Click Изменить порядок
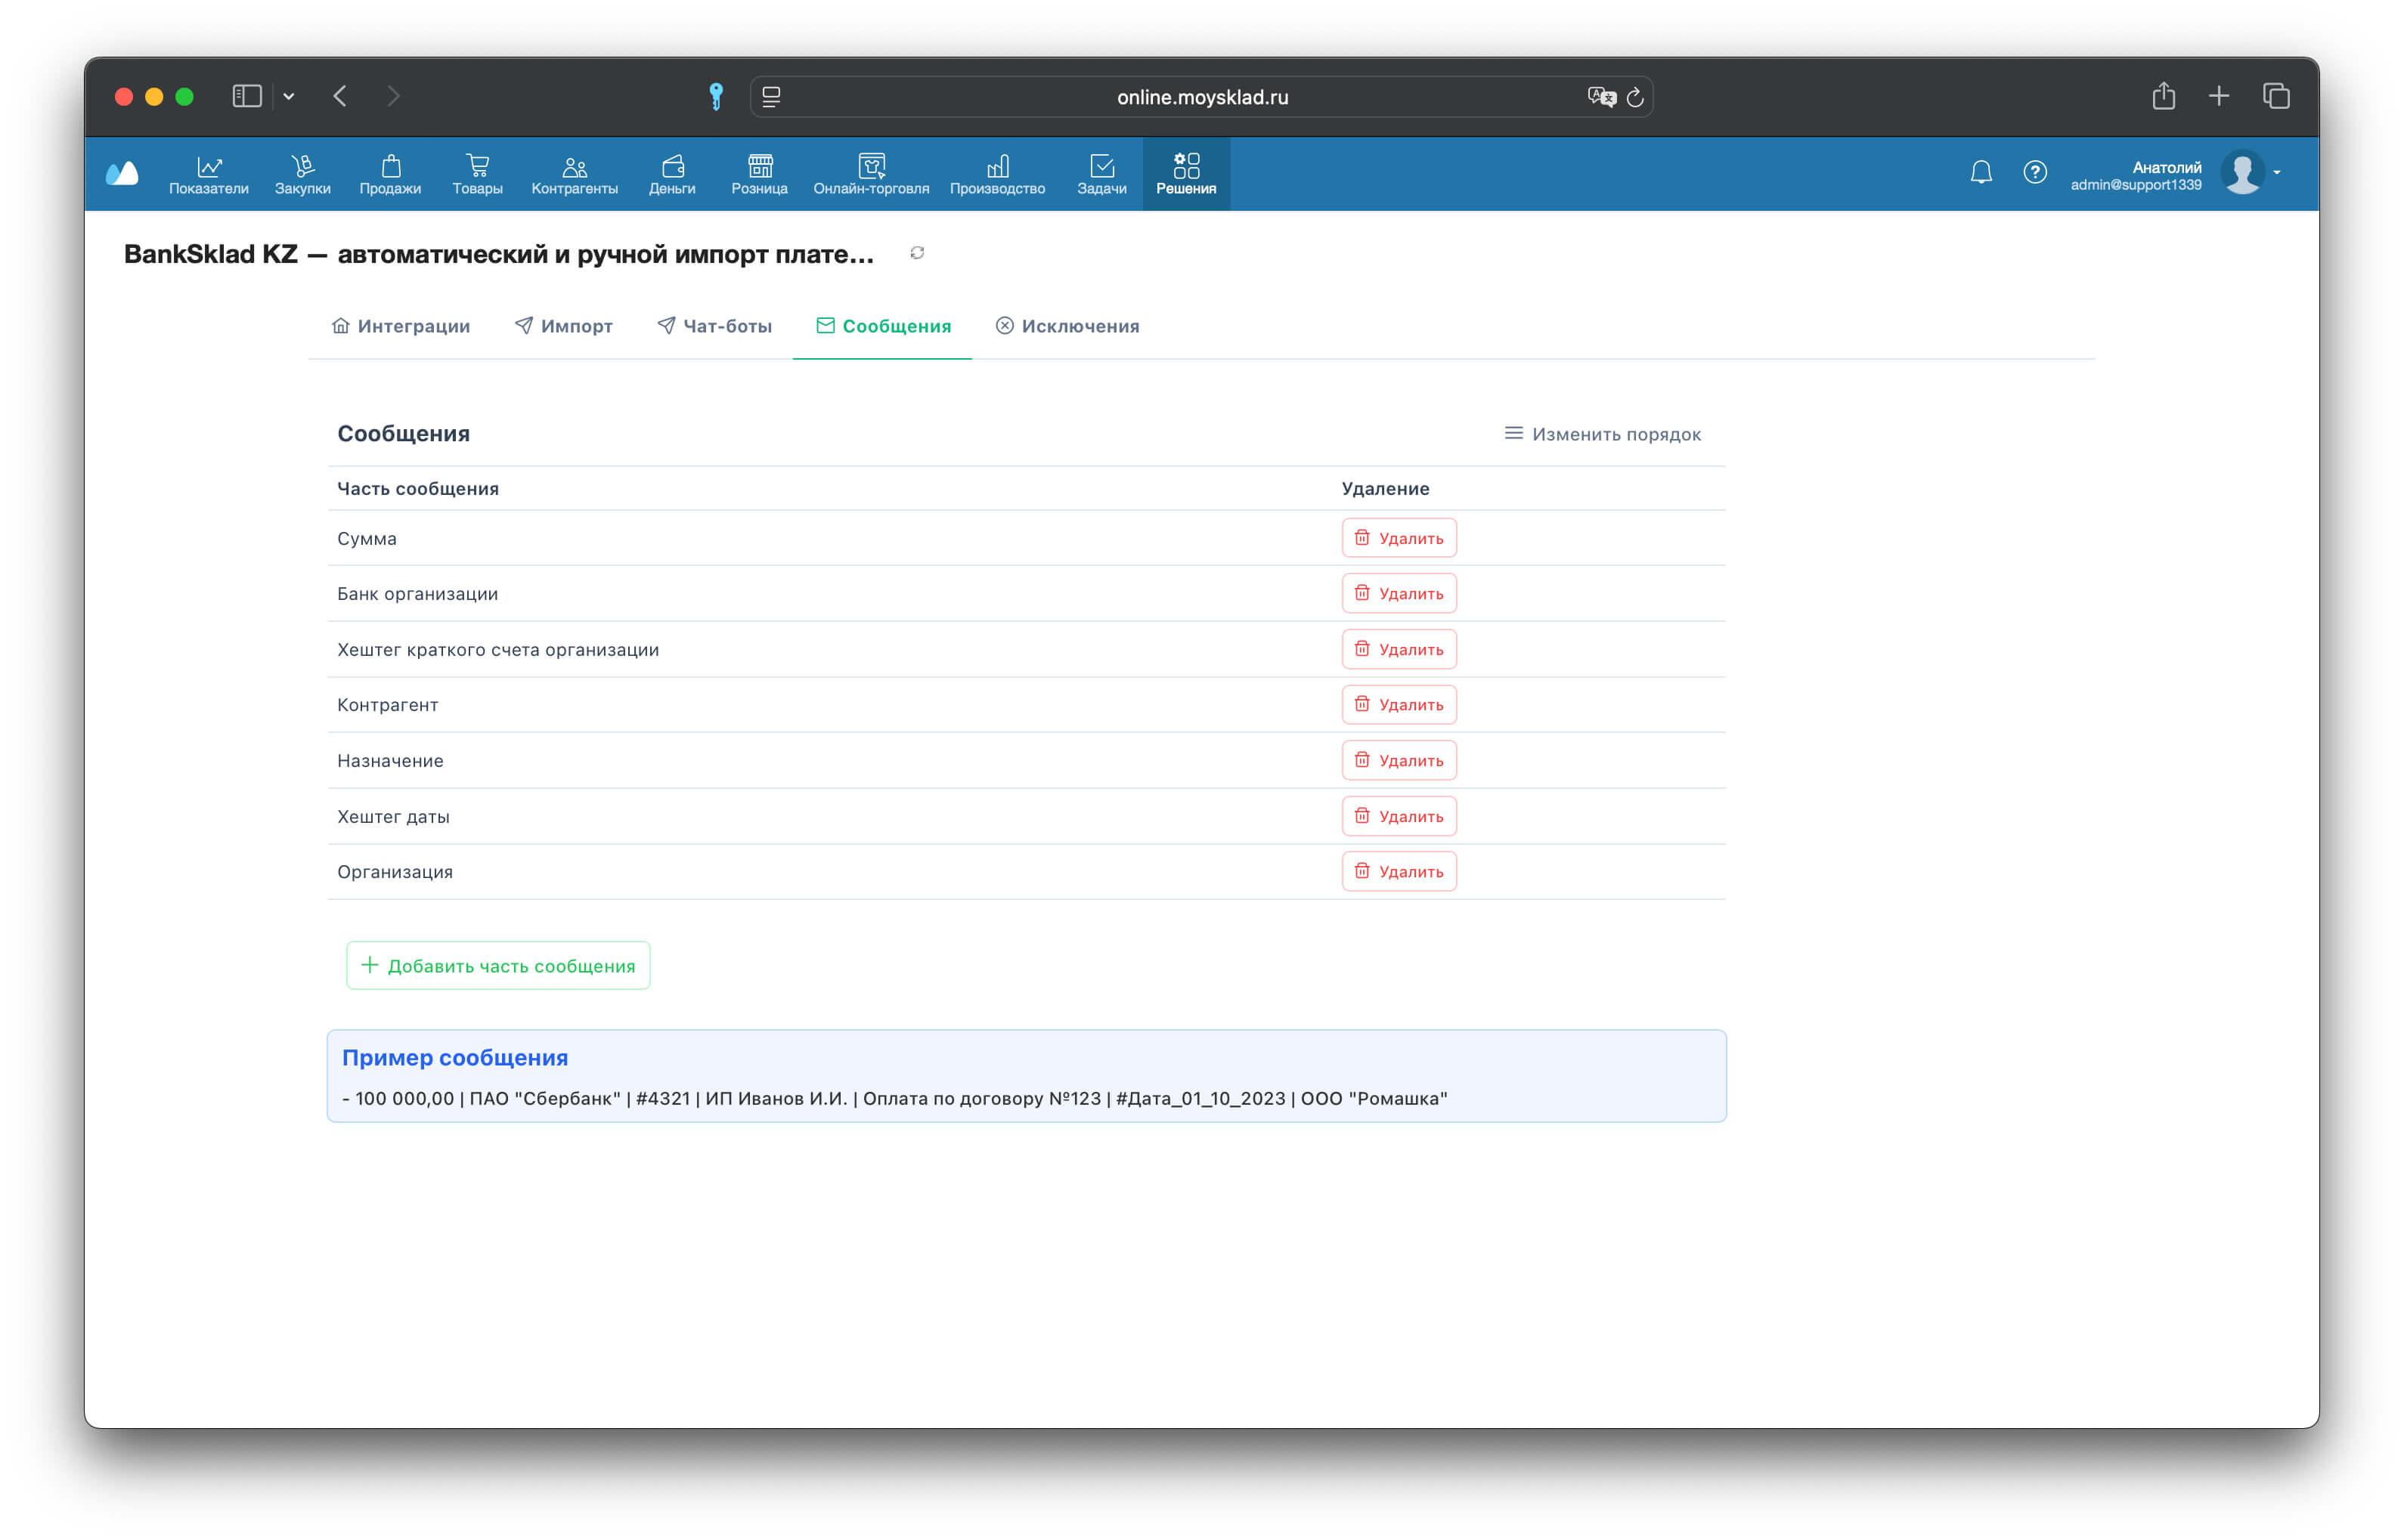2404x1540 pixels. [1602, 434]
